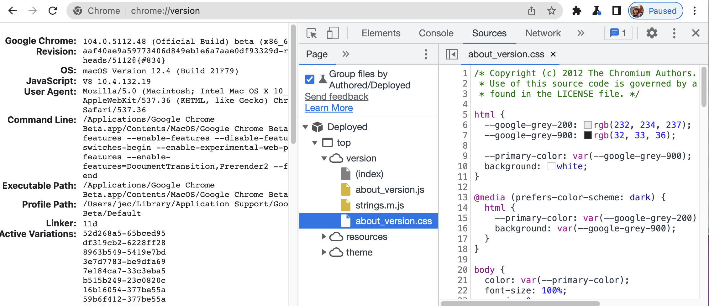Open navigator pane options menu
The height and width of the screenshot is (306, 709).
[x=426, y=54]
